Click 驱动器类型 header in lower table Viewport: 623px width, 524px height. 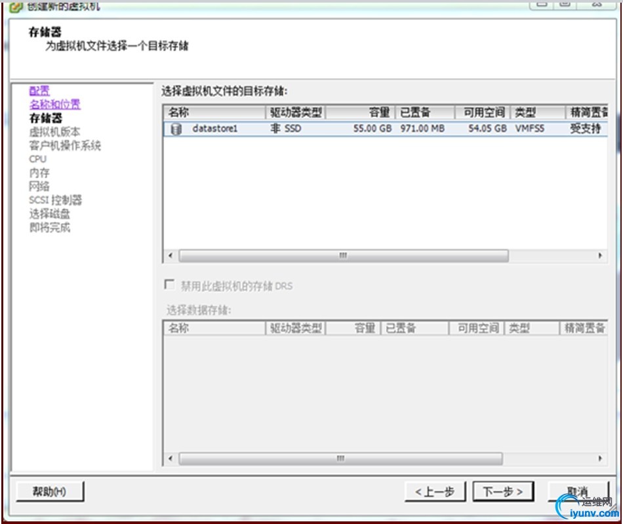(296, 328)
